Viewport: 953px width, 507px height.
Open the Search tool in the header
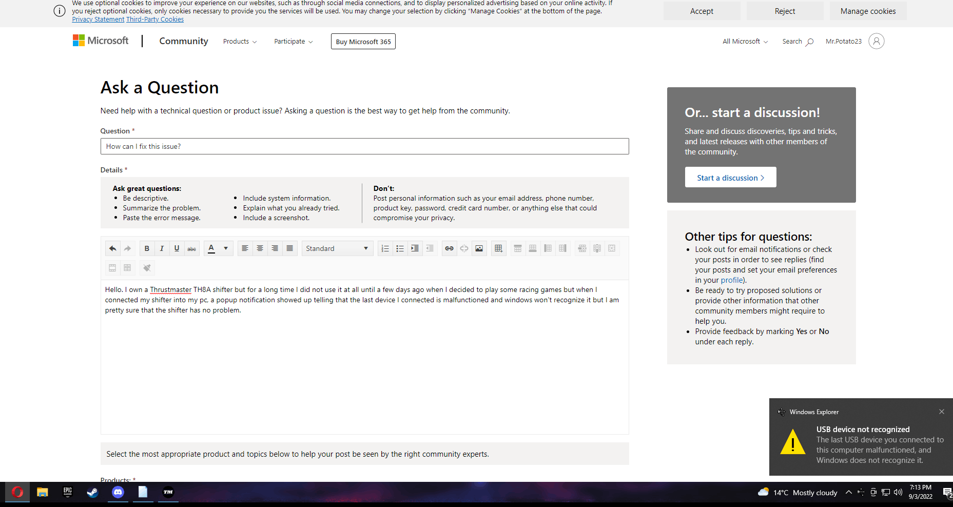coord(798,42)
